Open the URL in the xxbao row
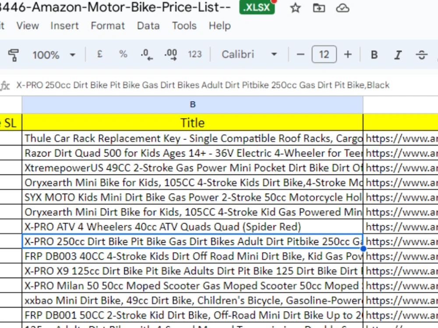This screenshot has width=438, height=328. coord(402,301)
